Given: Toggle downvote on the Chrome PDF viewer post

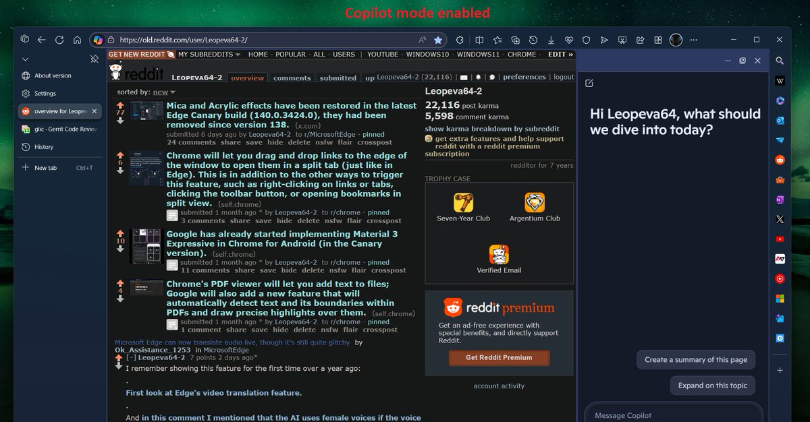Looking at the screenshot, I should click(x=120, y=299).
